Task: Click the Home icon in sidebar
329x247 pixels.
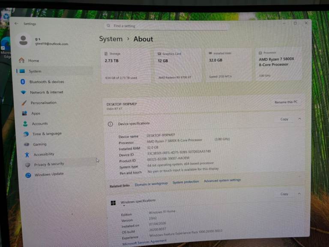Action: pos(21,60)
